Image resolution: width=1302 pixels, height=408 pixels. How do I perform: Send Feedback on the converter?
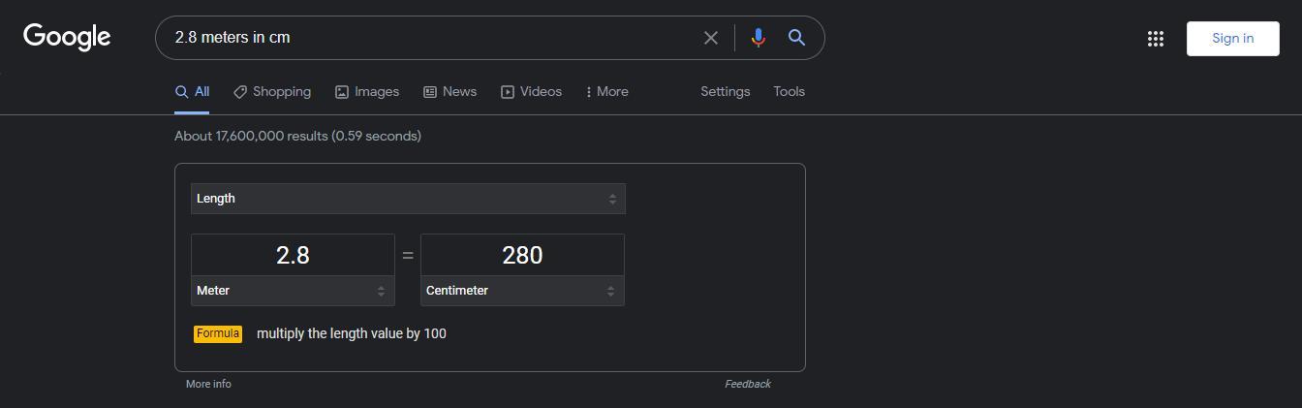coord(747,385)
